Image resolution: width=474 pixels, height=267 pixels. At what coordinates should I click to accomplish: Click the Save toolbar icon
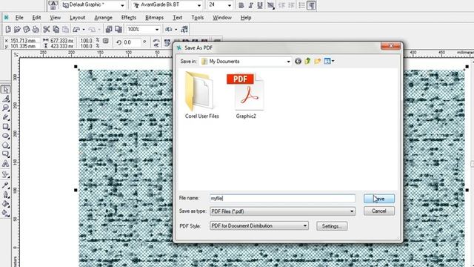tap(27, 30)
